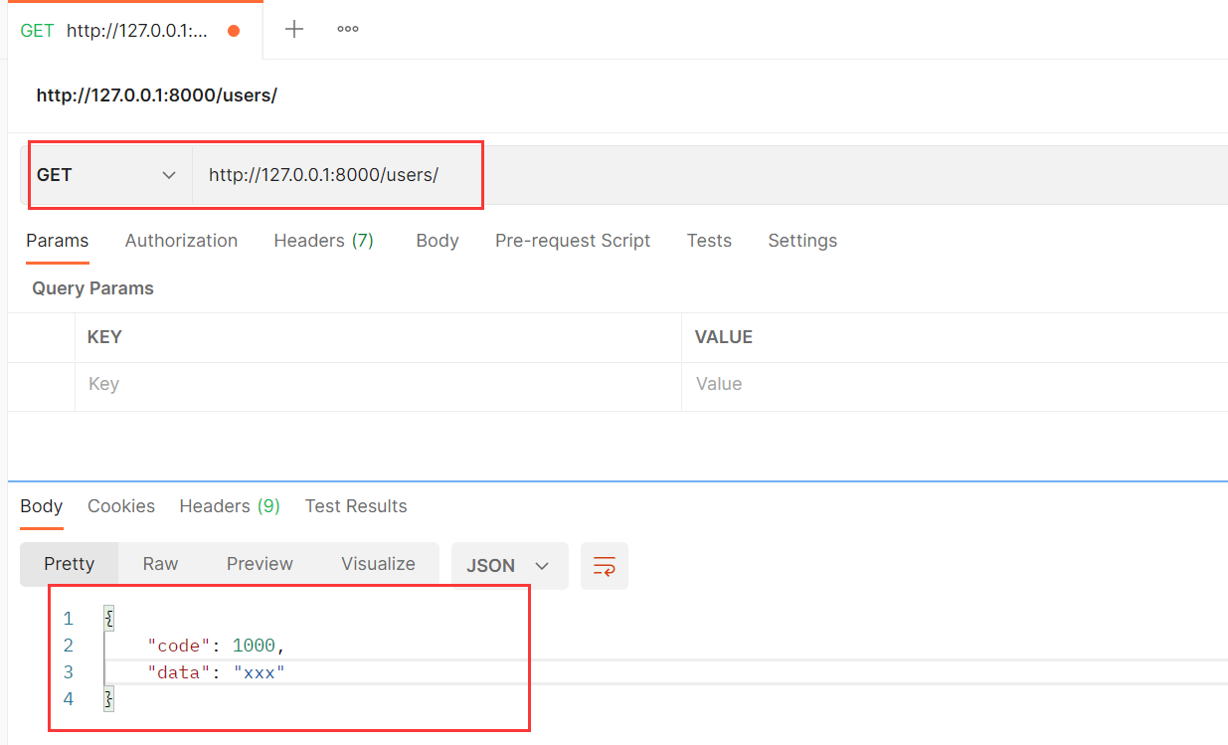This screenshot has width=1228, height=745.
Task: Click line number 1 in response
Action: coord(68,619)
